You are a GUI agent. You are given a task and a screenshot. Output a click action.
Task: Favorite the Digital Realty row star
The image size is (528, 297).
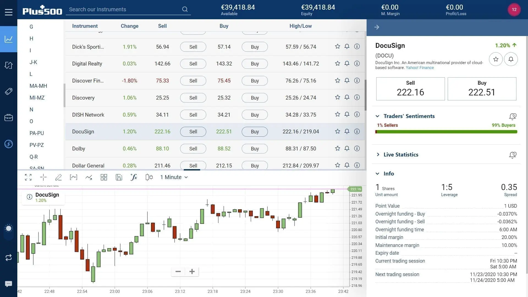337,64
